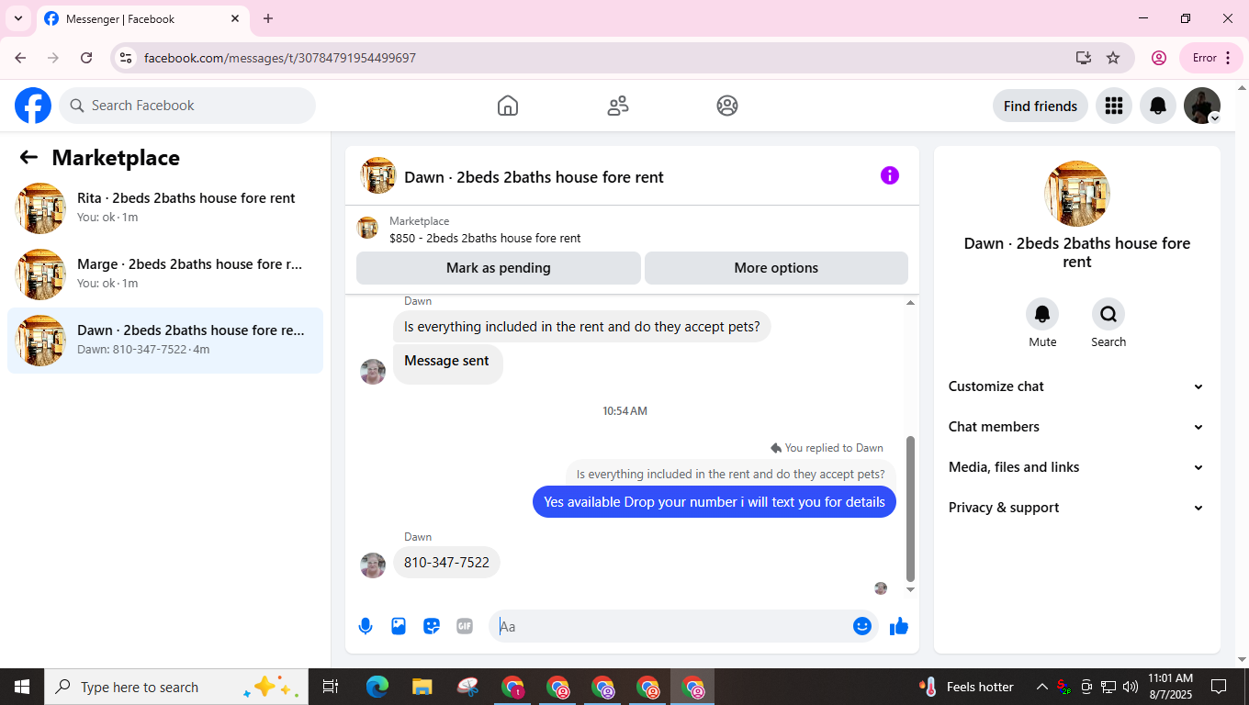Expand Privacy & support section
Screen dimensions: 1249x705
point(1076,508)
